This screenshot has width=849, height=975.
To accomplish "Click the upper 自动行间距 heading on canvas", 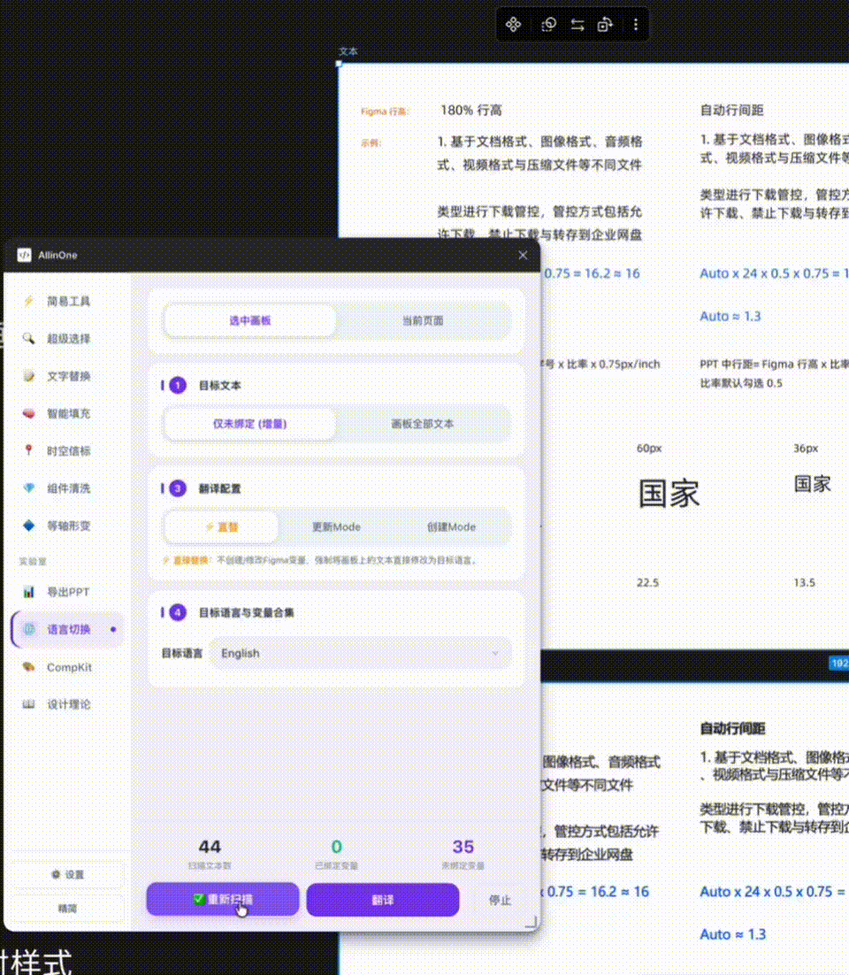I will click(731, 110).
